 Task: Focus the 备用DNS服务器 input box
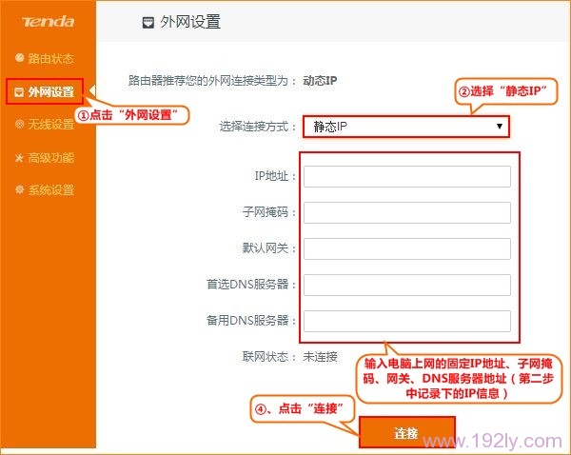point(407,321)
